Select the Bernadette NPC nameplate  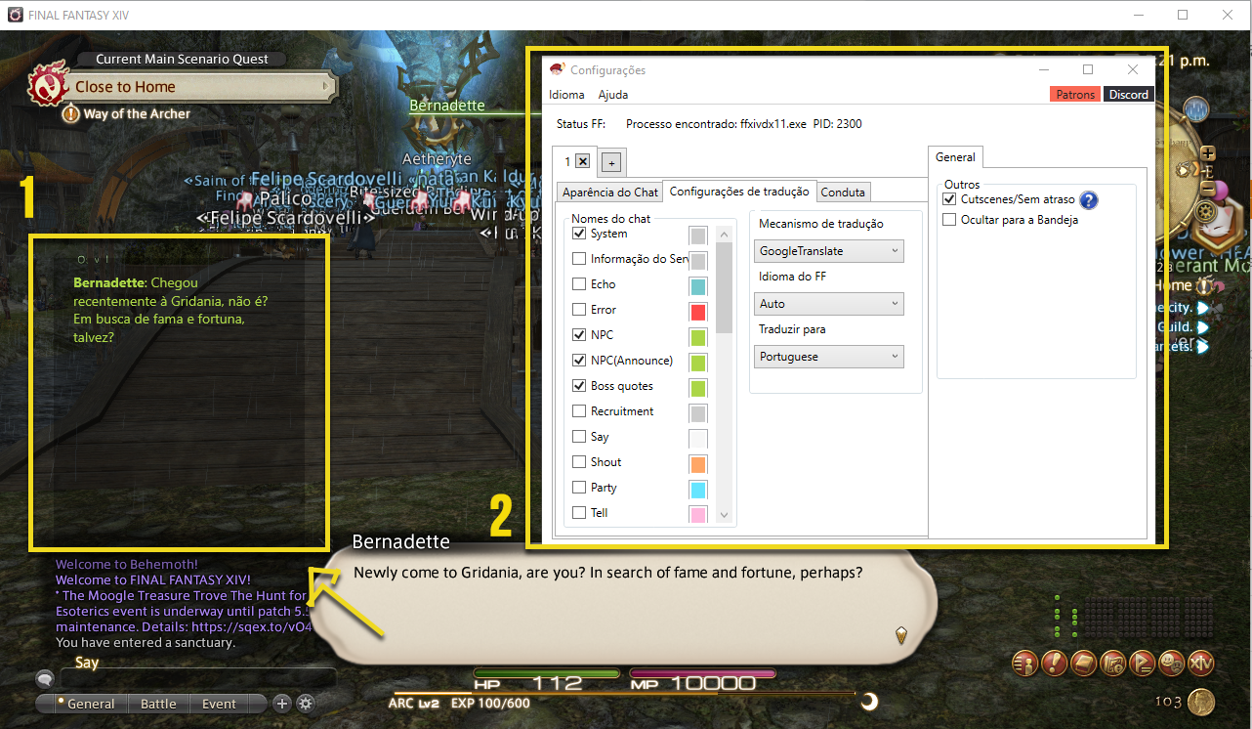pyautogui.click(x=447, y=106)
